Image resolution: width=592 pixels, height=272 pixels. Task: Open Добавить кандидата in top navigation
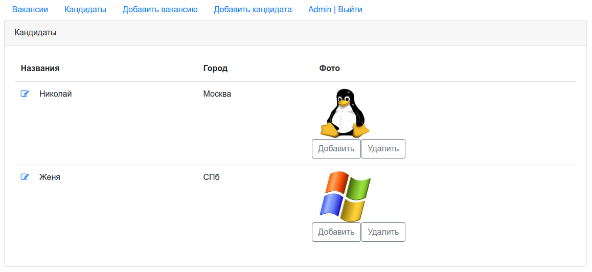[253, 9]
